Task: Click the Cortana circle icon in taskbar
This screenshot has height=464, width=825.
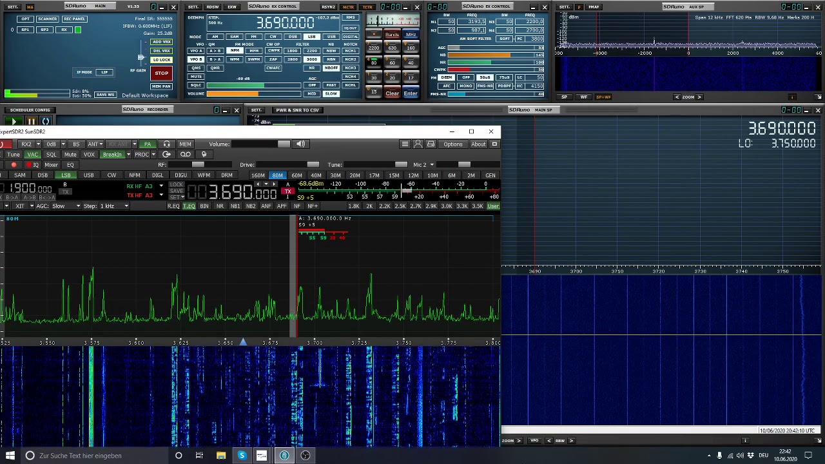Action: coord(179,456)
